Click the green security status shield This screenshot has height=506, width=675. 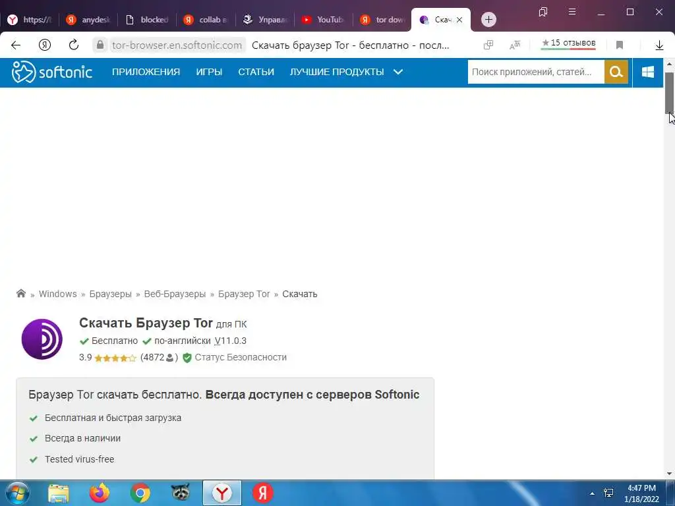pyautogui.click(x=187, y=358)
